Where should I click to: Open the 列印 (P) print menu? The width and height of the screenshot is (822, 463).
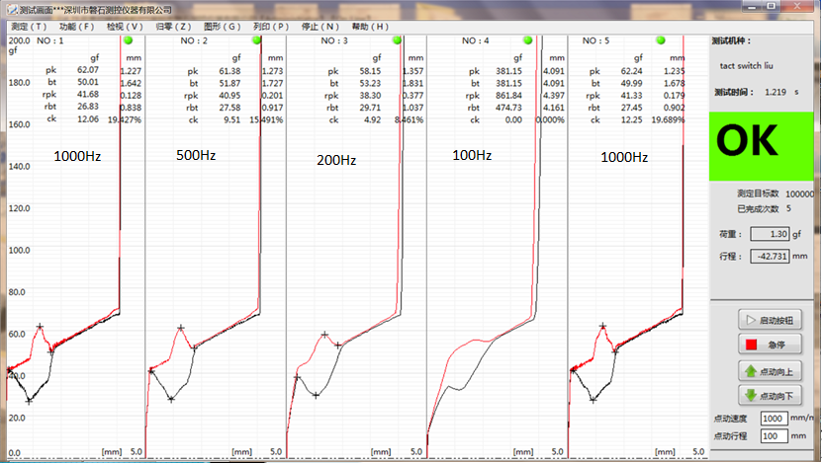(270, 26)
